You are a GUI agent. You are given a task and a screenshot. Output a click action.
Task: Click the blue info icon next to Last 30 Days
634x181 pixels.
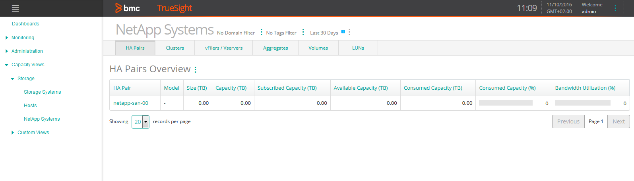click(343, 31)
